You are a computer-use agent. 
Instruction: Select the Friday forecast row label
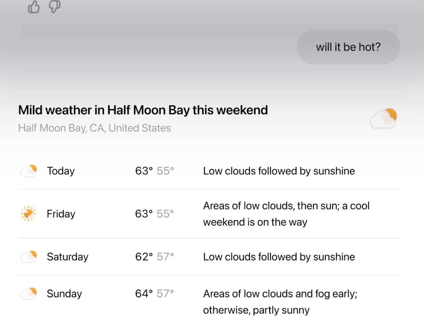[x=61, y=214]
